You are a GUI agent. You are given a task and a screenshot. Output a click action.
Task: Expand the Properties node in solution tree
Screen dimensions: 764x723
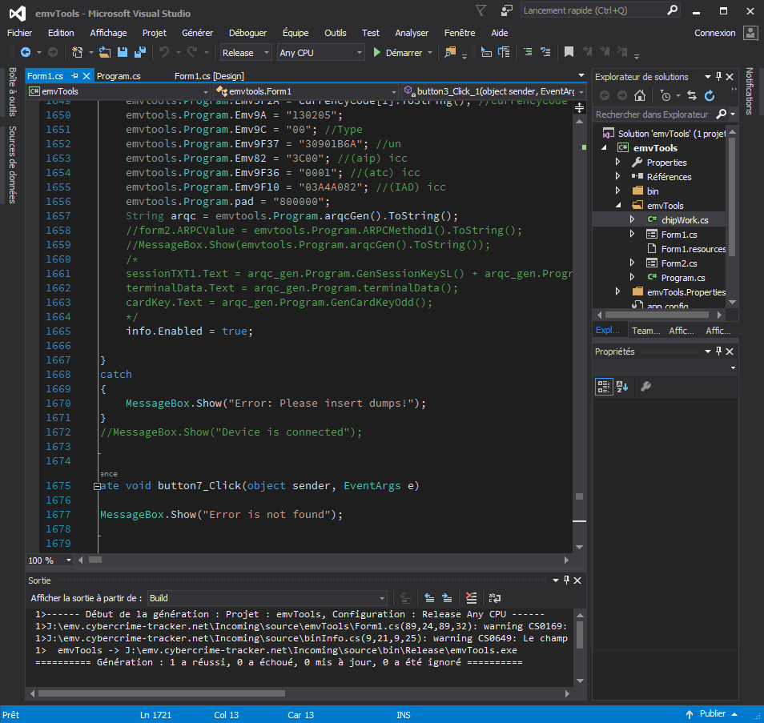[x=617, y=163]
